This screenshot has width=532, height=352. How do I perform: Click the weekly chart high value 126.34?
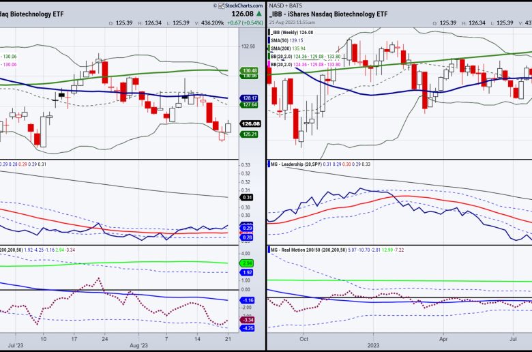point(477,23)
